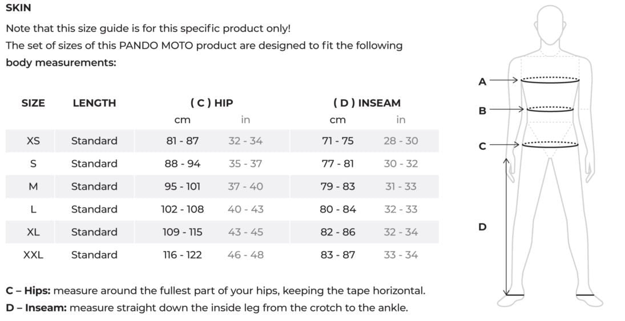The width and height of the screenshot is (625, 321).
Task: Click the dotted hip ellipse on the figure
Action: click(550, 144)
